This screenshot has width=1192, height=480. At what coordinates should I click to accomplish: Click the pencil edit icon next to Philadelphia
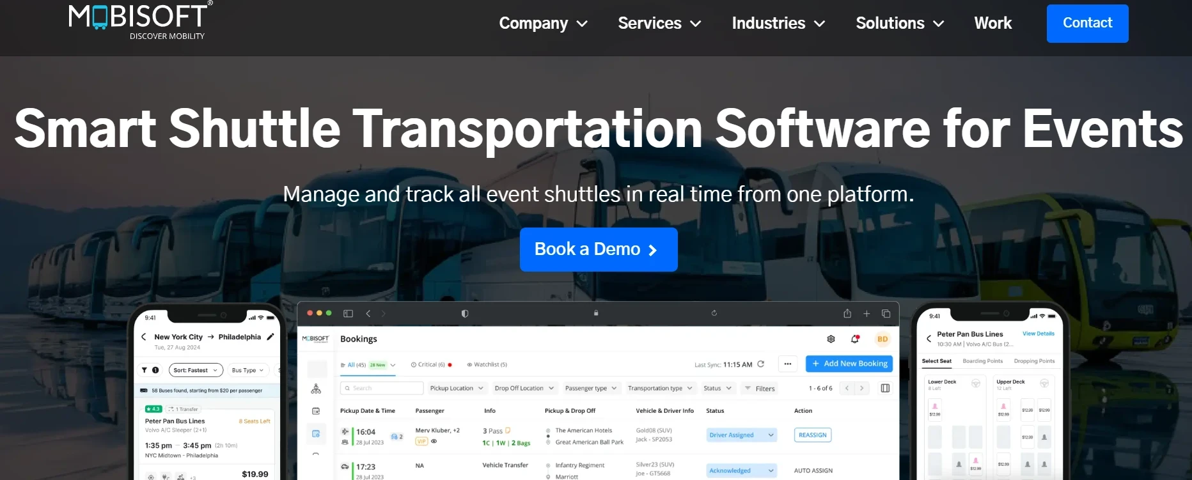point(271,337)
